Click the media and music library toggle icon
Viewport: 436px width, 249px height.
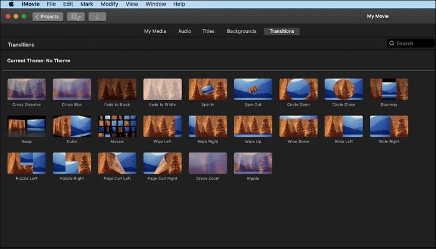tap(76, 16)
